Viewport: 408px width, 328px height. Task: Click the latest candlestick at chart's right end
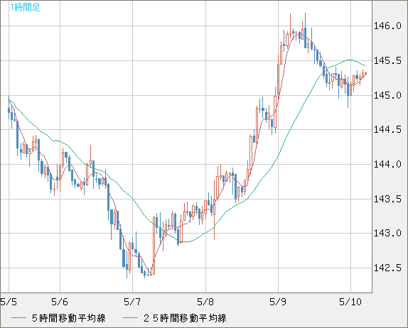point(366,73)
